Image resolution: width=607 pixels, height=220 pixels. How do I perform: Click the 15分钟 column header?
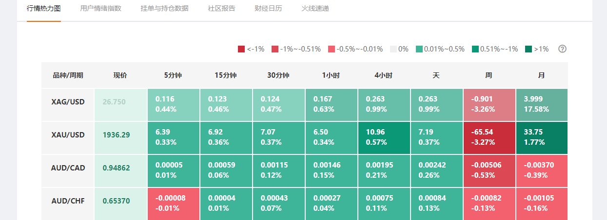coord(226,75)
